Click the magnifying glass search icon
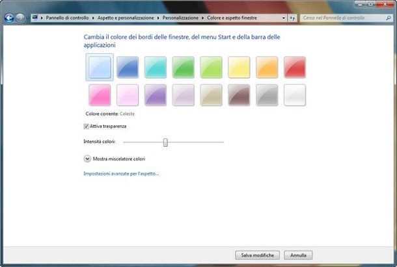This screenshot has width=397, height=267. click(389, 18)
